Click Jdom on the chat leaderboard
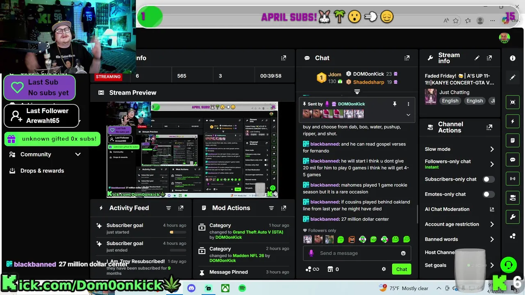 coord(335,74)
